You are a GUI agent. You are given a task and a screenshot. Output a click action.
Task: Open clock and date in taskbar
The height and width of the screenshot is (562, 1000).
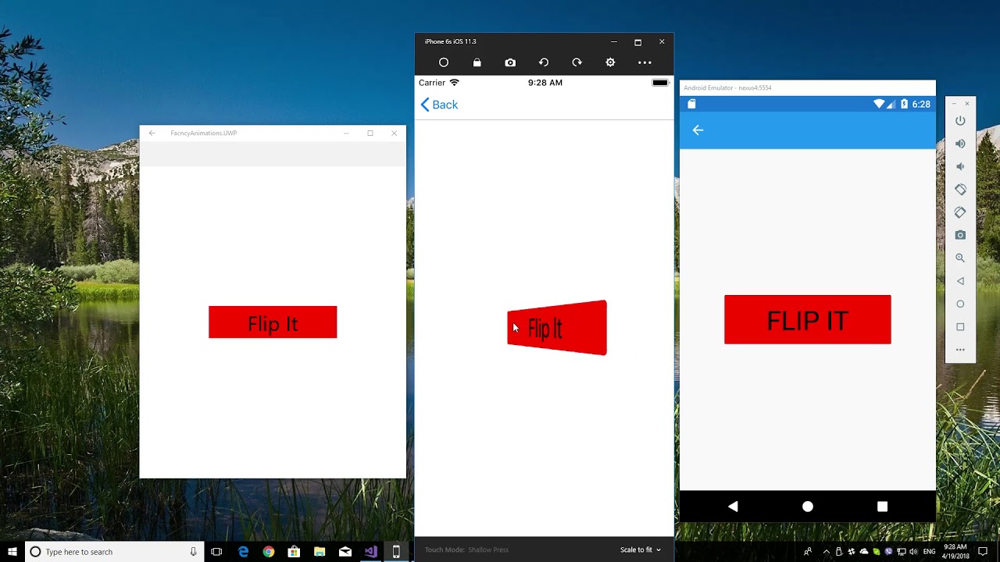pyautogui.click(x=955, y=552)
